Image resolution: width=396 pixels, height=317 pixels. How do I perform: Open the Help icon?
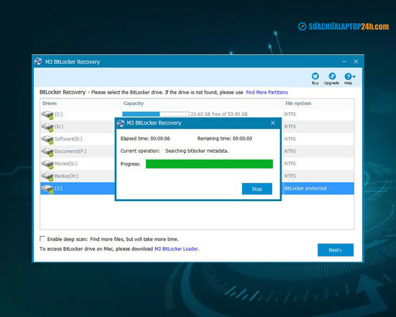click(348, 76)
